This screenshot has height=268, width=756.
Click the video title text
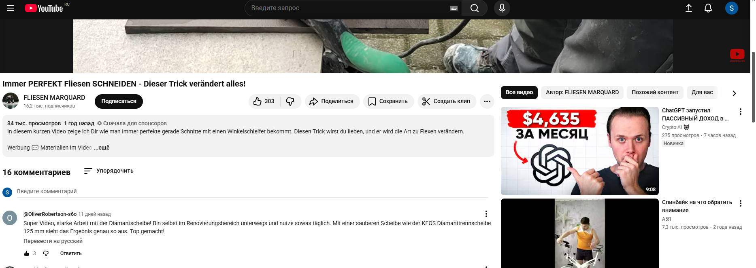pyautogui.click(x=124, y=84)
